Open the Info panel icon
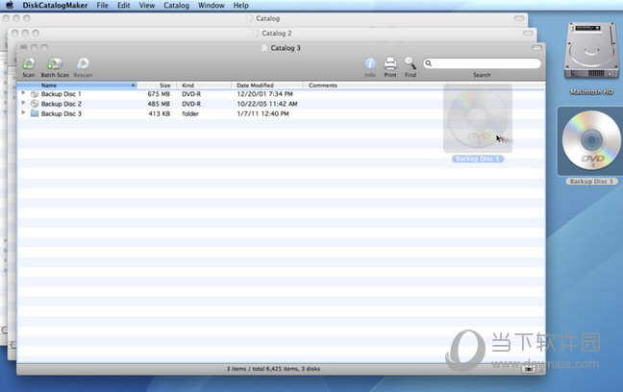 370,63
